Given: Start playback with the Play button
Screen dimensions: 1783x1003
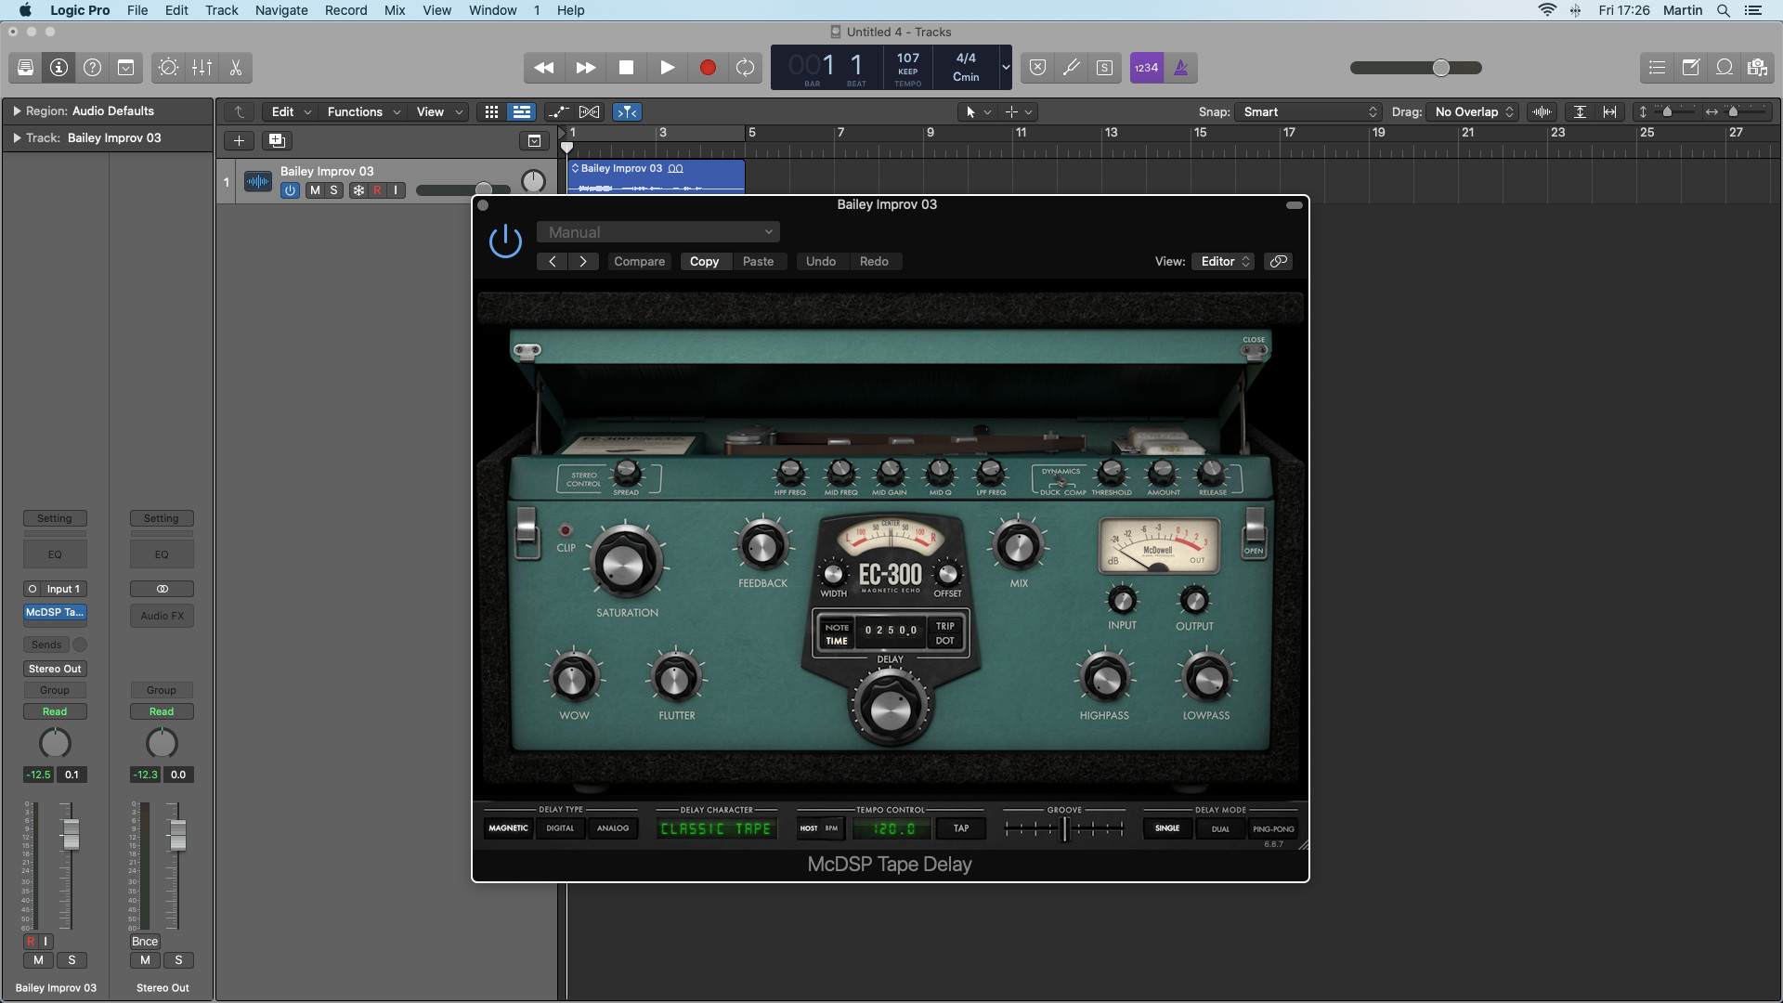Looking at the screenshot, I should click(667, 68).
